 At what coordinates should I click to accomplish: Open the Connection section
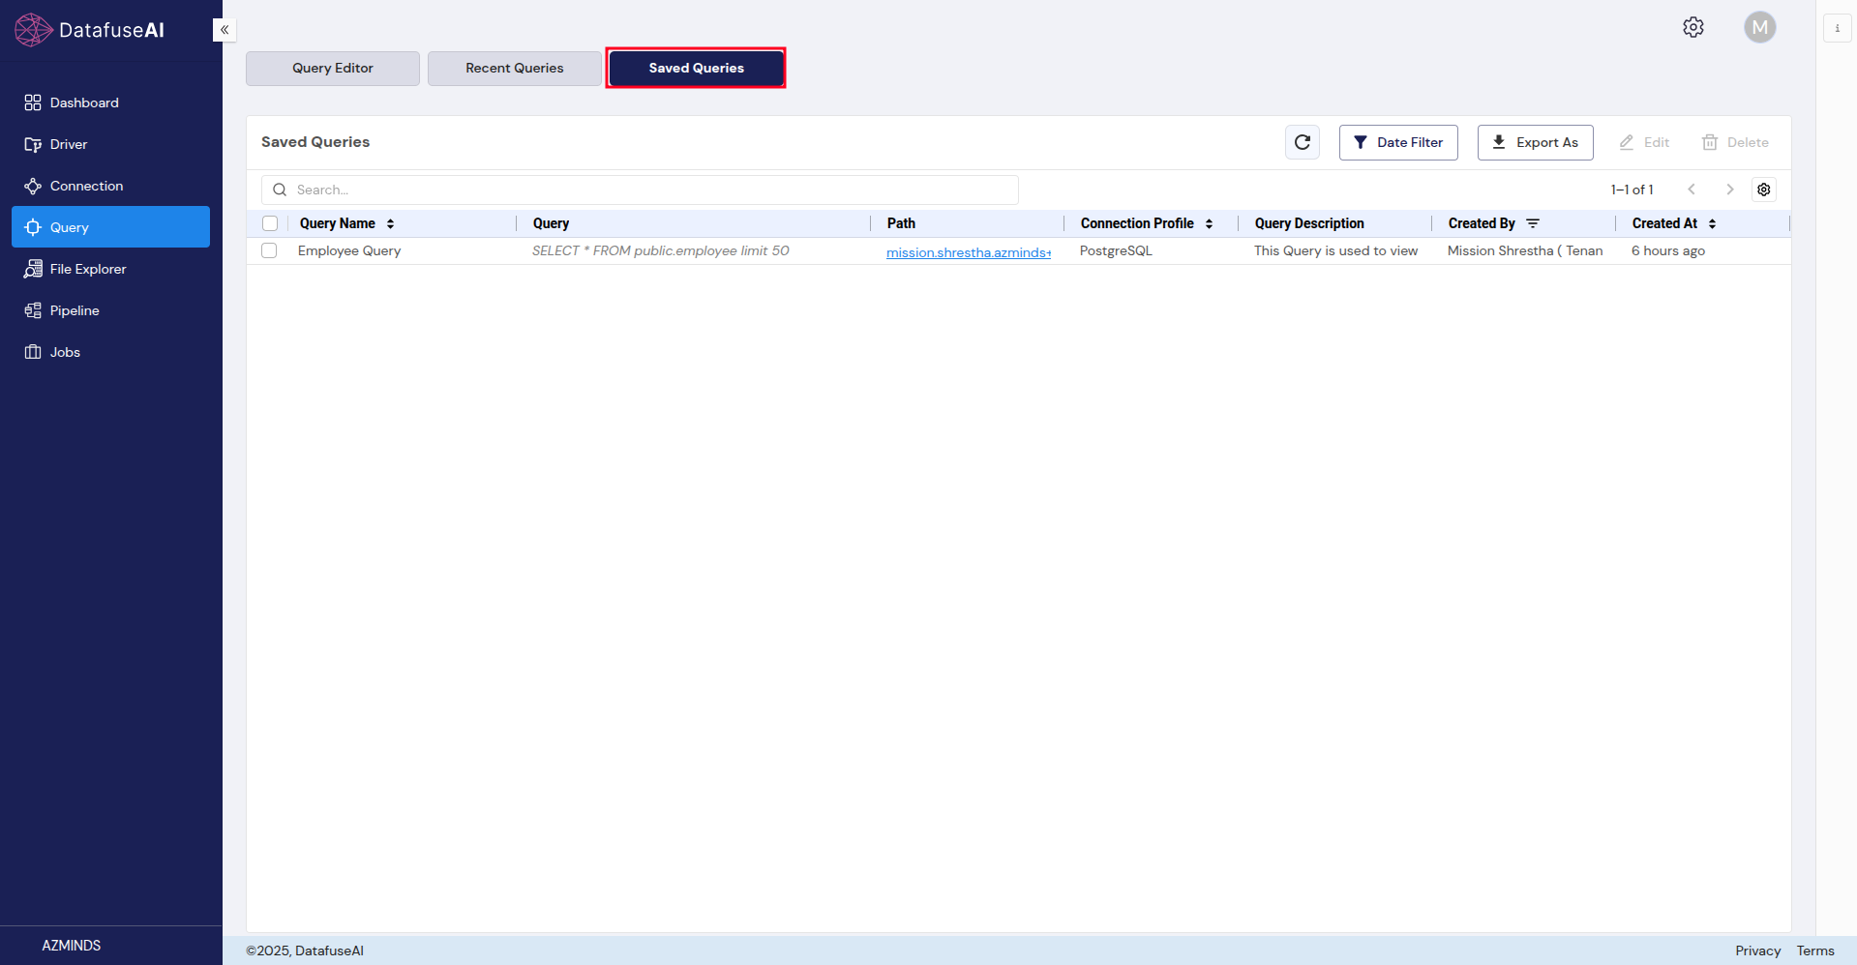tap(86, 186)
